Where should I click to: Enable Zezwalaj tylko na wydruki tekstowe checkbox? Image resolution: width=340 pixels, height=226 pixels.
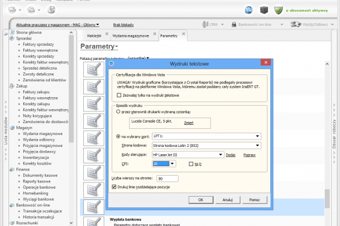pos(118,96)
